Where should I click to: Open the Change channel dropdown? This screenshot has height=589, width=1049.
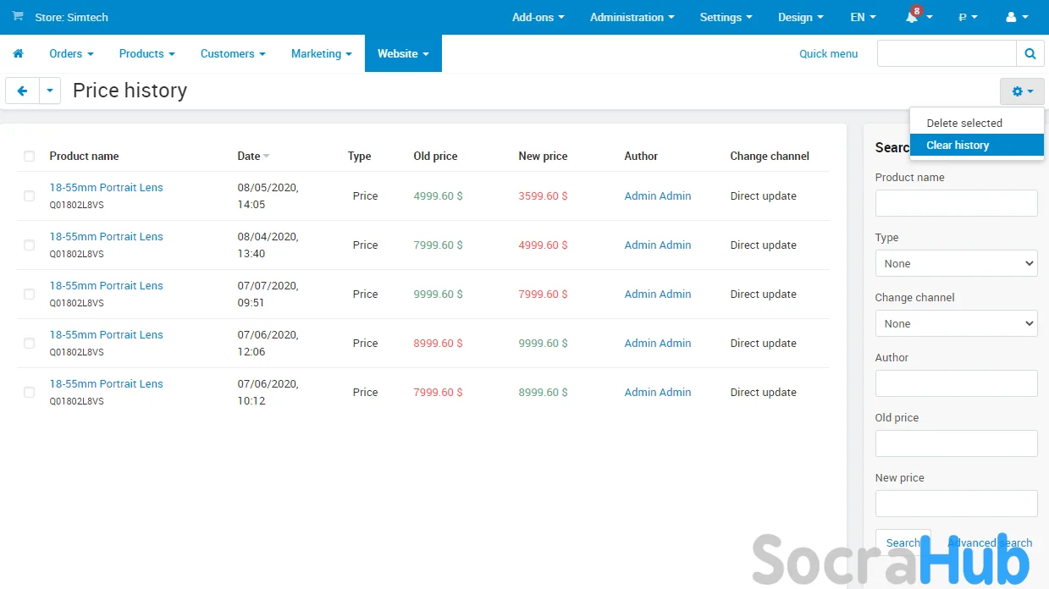pyautogui.click(x=956, y=323)
